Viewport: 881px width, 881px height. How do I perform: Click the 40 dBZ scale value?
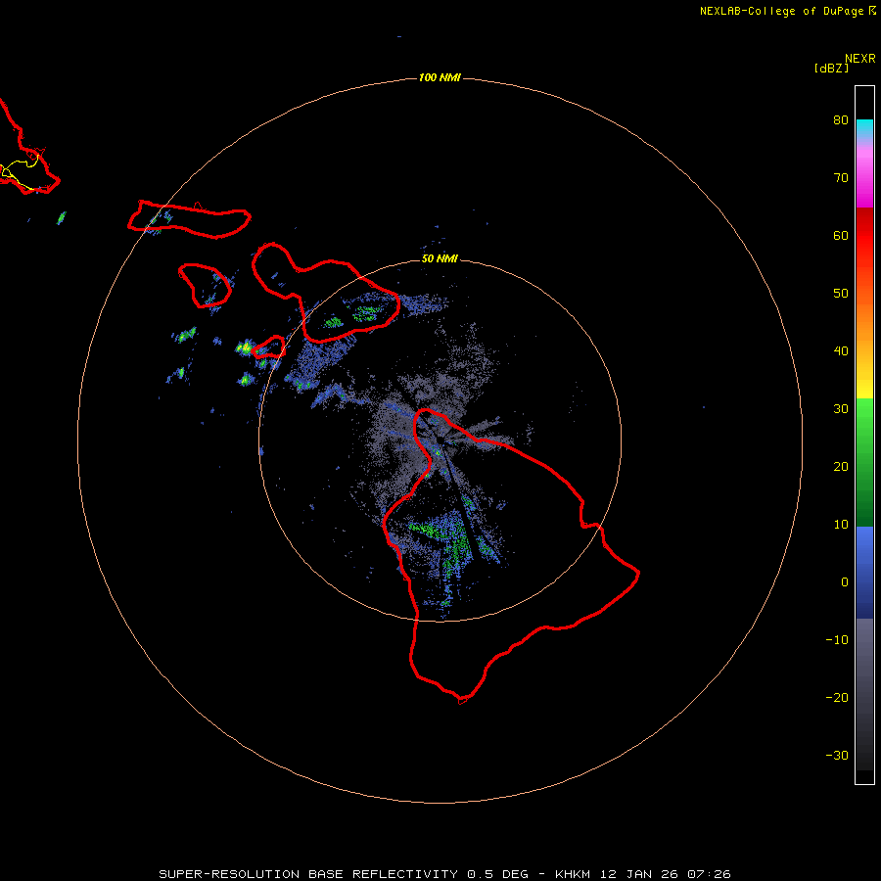click(x=841, y=351)
